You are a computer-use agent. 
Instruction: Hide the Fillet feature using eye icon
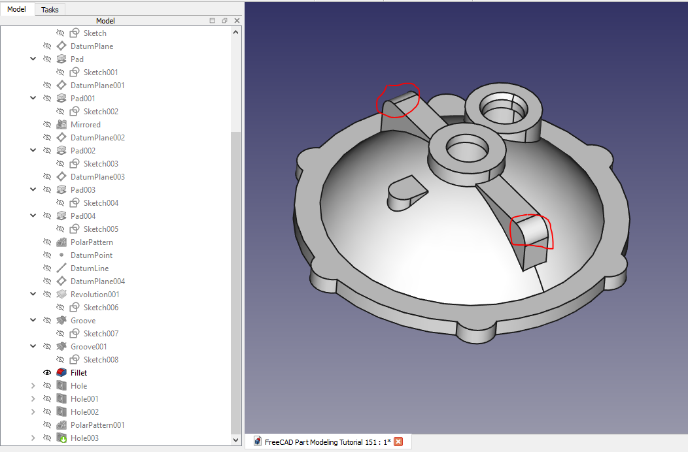[x=47, y=373]
